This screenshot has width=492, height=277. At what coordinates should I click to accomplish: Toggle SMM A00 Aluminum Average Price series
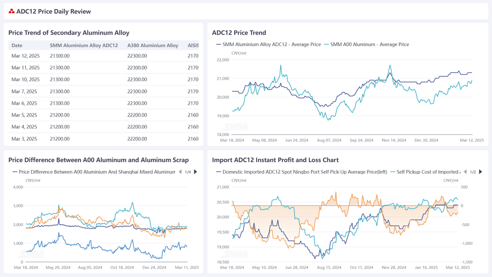coord(367,45)
